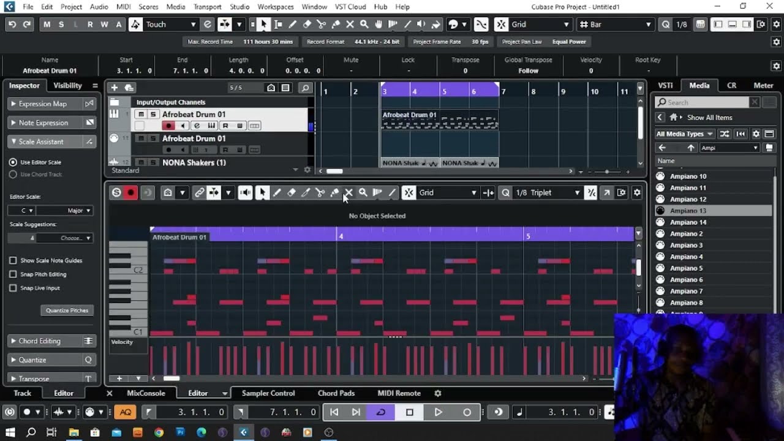Screen dimensions: 784x441
Task: Click the Stop button in the transport
Action: click(410, 412)
